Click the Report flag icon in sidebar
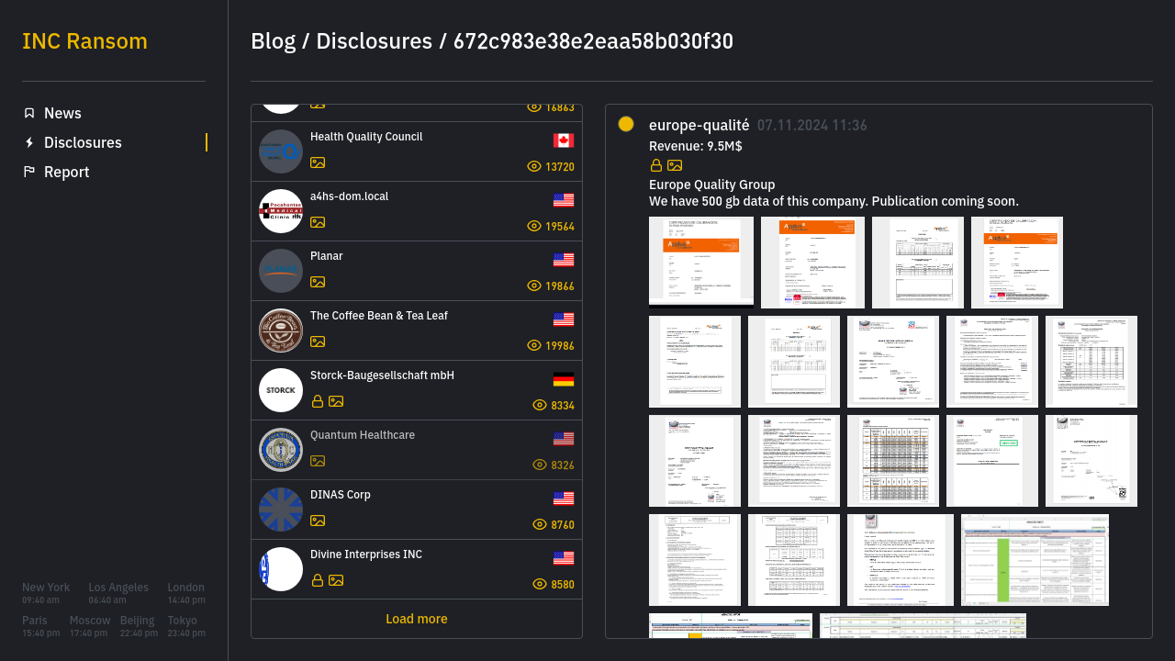The image size is (1175, 661). click(x=29, y=172)
